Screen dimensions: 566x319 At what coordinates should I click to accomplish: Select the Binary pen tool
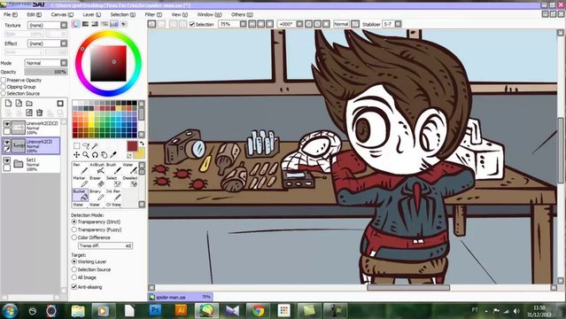pyautogui.click(x=97, y=195)
